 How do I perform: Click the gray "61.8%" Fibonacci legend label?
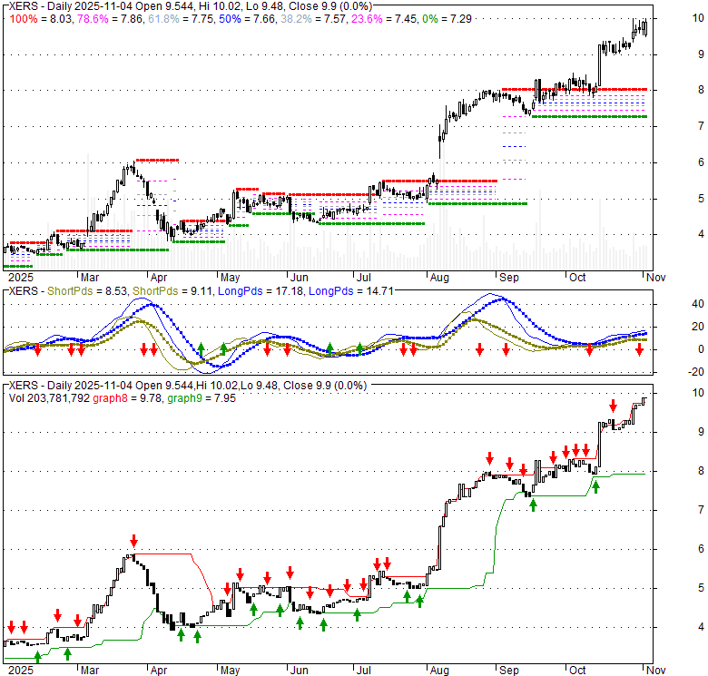pos(163,19)
